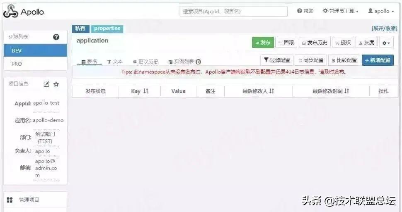Click the 私有 private label

80,29
